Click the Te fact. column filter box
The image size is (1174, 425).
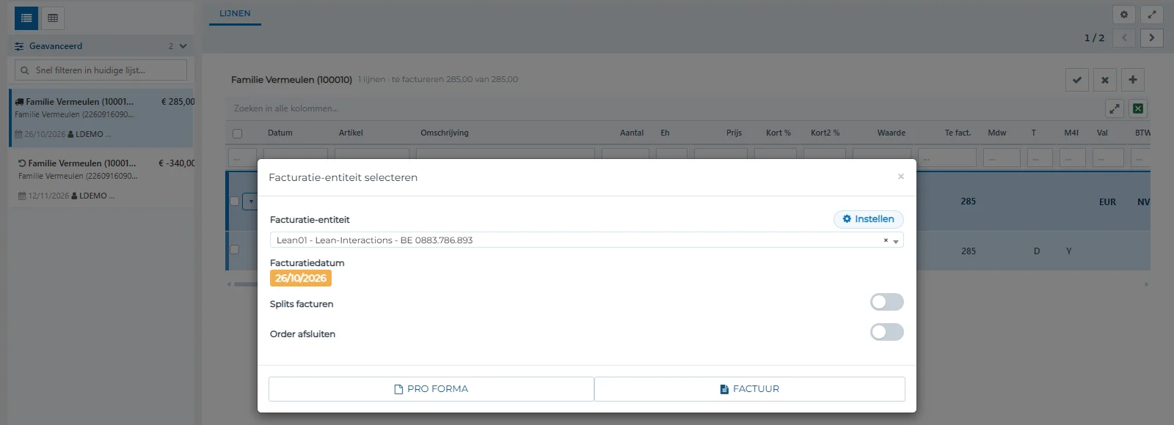(x=947, y=158)
